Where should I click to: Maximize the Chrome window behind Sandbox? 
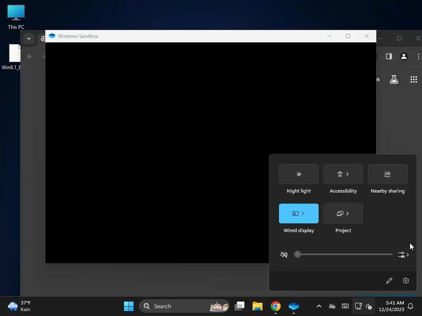tap(399, 38)
